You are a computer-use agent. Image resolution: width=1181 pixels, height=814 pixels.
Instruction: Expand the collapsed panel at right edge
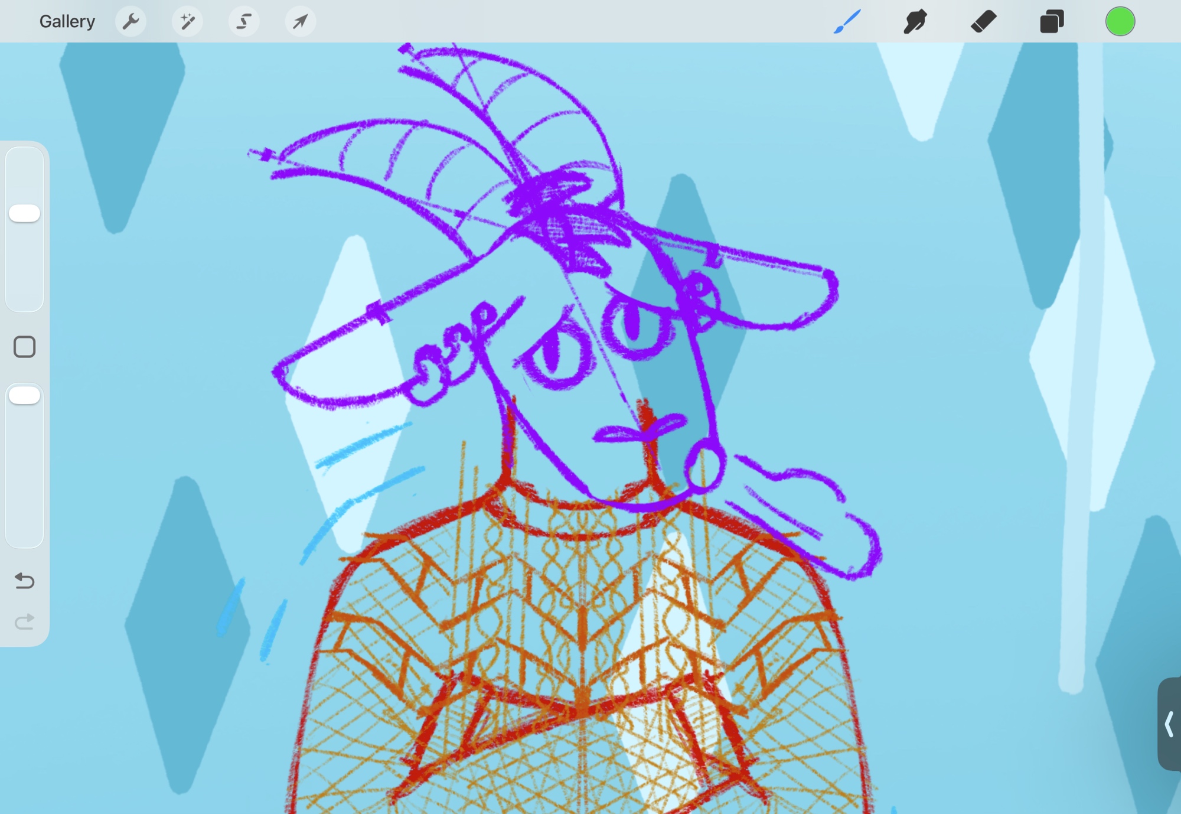pyautogui.click(x=1169, y=724)
